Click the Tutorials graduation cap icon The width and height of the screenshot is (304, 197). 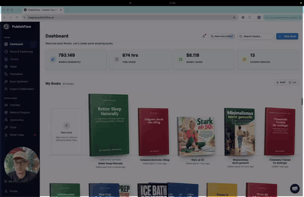pos(6,105)
